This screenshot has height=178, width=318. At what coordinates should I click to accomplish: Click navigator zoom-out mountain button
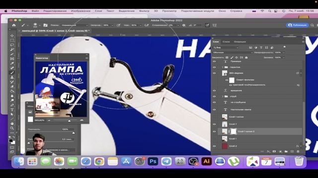click(49, 120)
